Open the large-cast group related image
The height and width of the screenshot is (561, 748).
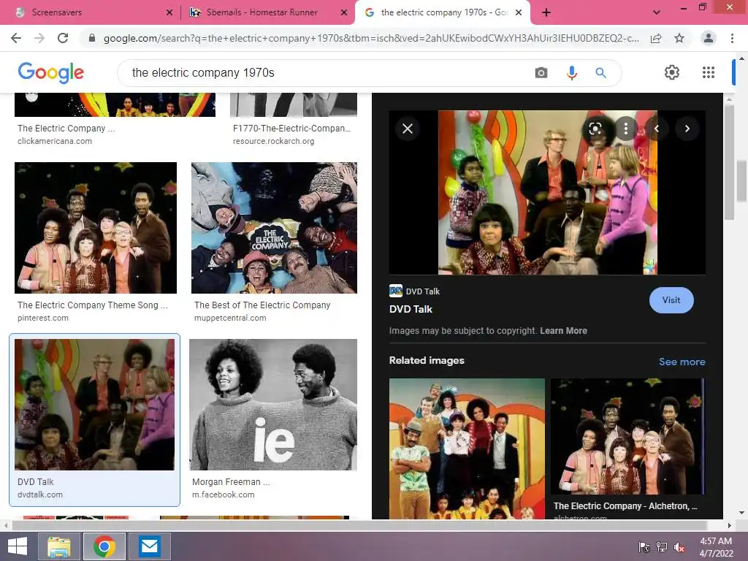coord(467,449)
